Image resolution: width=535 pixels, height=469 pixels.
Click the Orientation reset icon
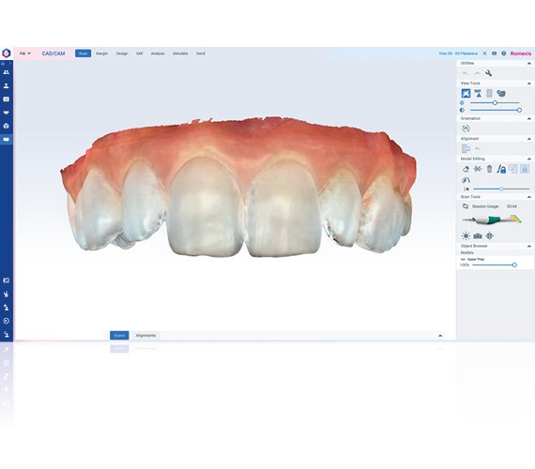466,129
